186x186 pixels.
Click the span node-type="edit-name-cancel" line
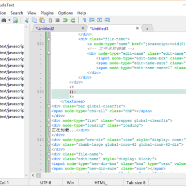tap(141, 68)
